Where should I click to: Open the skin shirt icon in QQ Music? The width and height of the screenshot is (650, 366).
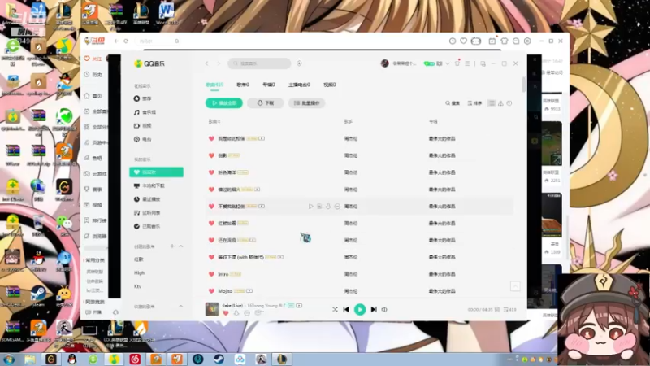click(x=457, y=63)
